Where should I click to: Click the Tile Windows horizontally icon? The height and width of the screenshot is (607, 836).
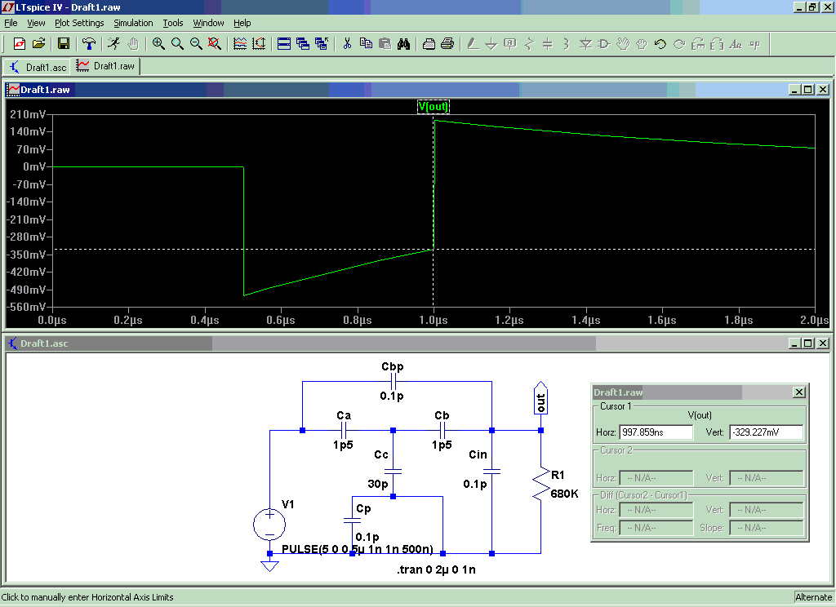284,44
